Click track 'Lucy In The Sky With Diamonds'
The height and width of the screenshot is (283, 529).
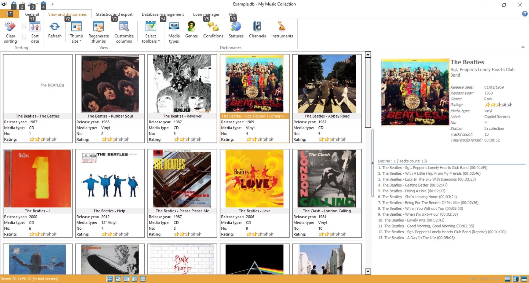(427, 179)
